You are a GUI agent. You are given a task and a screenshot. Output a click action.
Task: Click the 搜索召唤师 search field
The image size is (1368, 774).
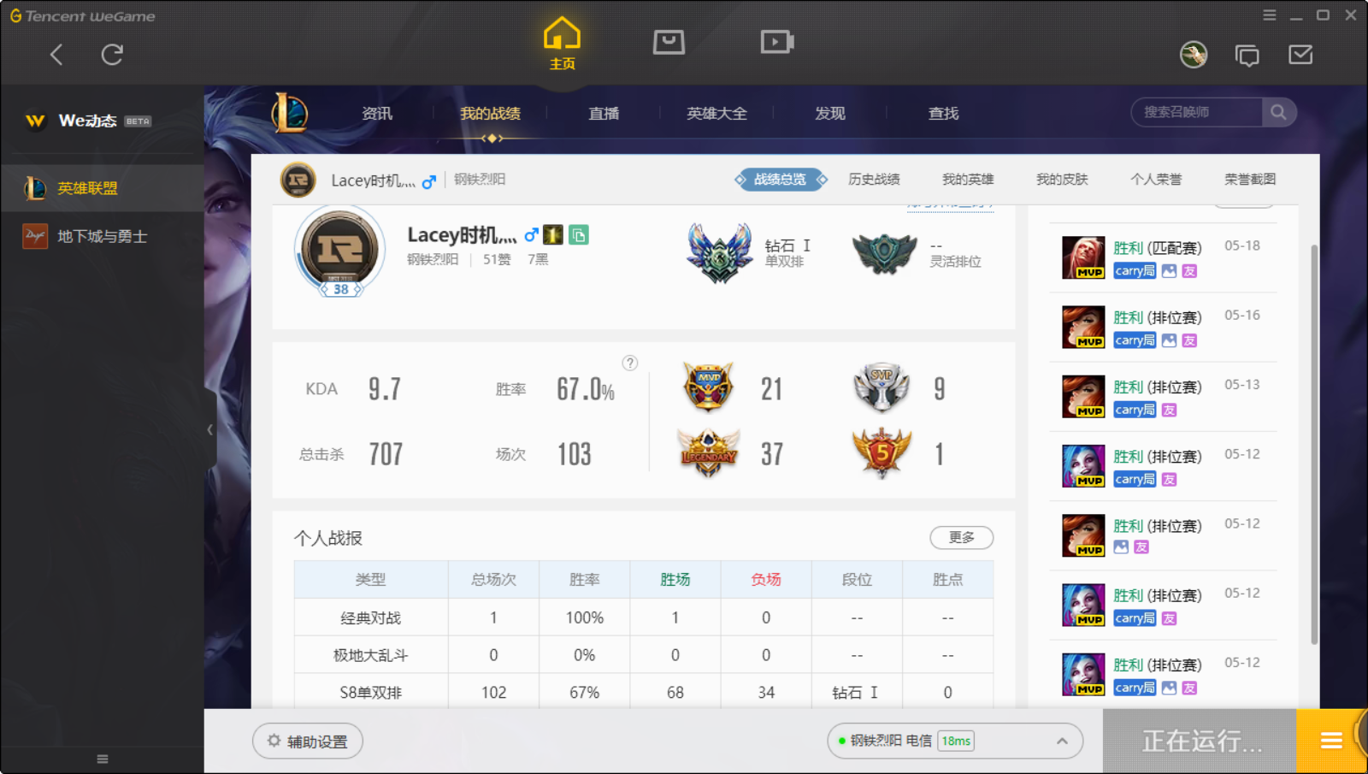(1197, 112)
